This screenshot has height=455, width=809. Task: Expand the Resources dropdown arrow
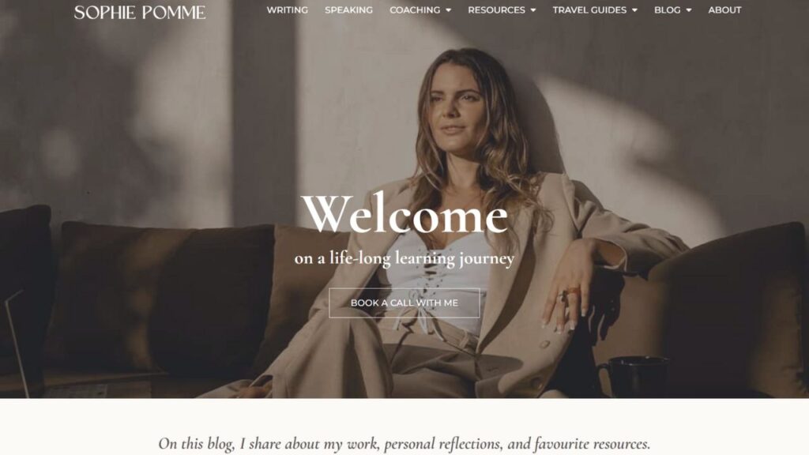click(533, 10)
